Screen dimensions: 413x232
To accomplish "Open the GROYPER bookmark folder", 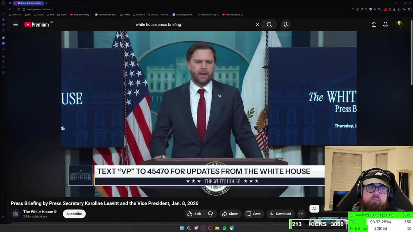I will pos(139,15).
